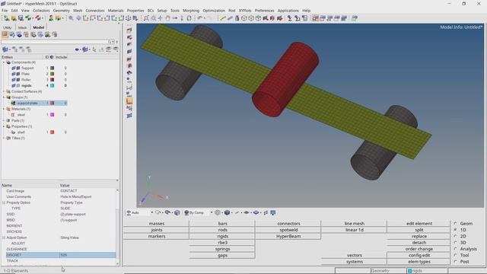
Task: Open the Preferences menu
Action: pos(264,11)
